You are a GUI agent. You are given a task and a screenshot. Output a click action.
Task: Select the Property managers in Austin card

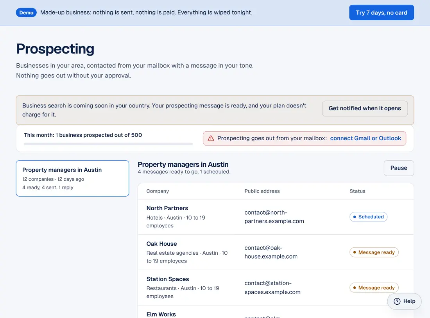click(x=72, y=179)
